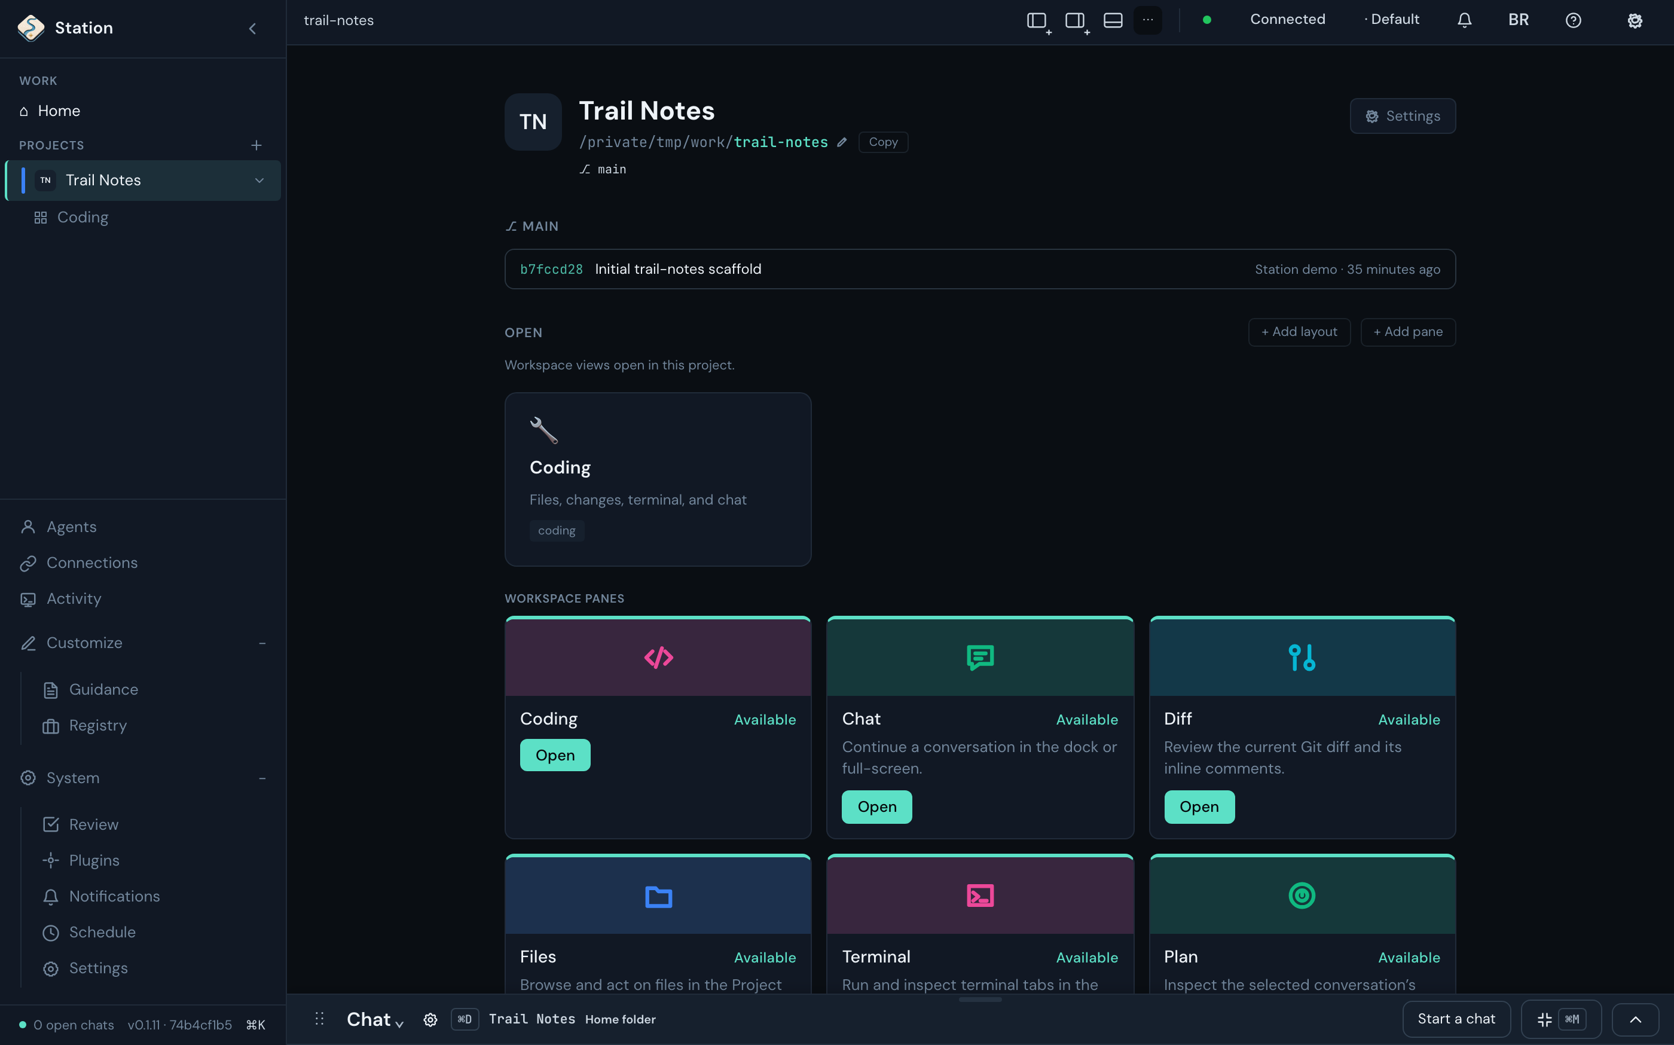Add a new project with plus icon

256,146
